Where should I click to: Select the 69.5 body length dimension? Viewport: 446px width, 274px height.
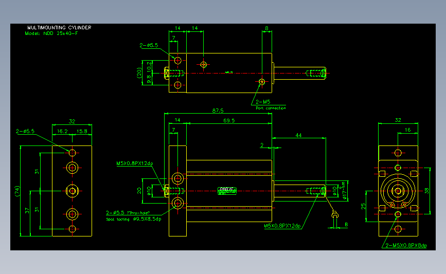point(229,120)
